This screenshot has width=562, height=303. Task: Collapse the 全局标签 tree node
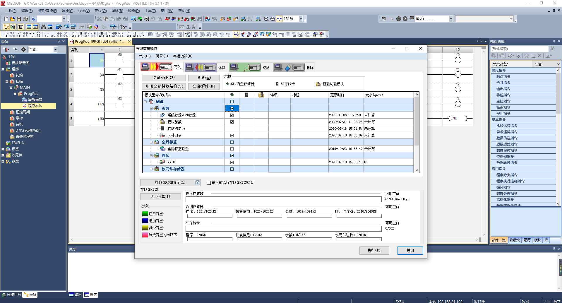click(151, 142)
